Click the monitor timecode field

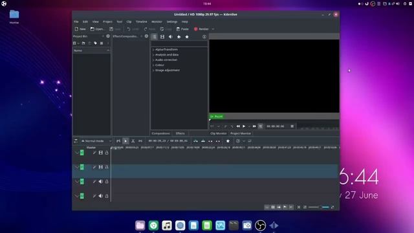point(276,126)
